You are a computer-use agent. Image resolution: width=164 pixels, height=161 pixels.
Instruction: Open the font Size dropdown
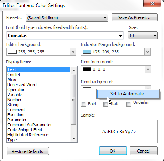click(143, 36)
